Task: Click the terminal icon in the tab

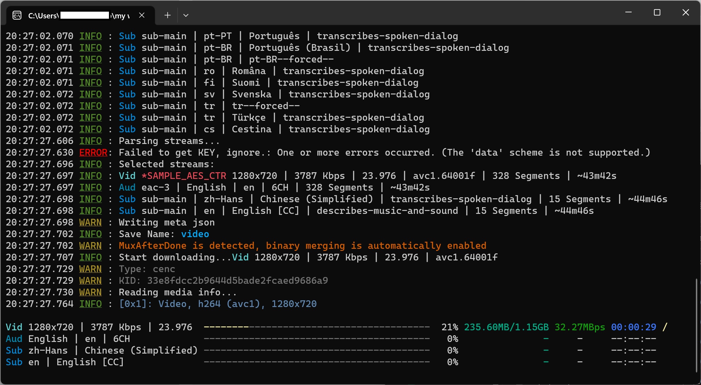Action: pos(17,16)
